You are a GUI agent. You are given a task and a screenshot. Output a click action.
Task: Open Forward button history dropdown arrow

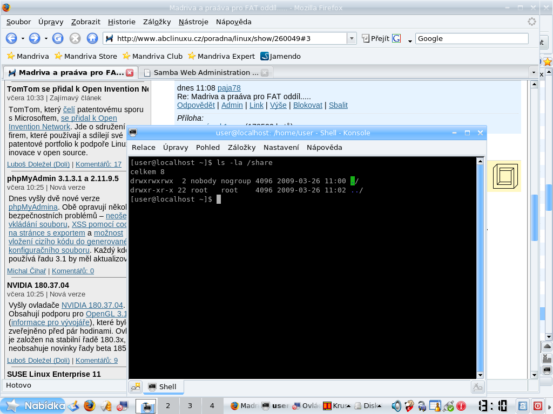(46, 38)
